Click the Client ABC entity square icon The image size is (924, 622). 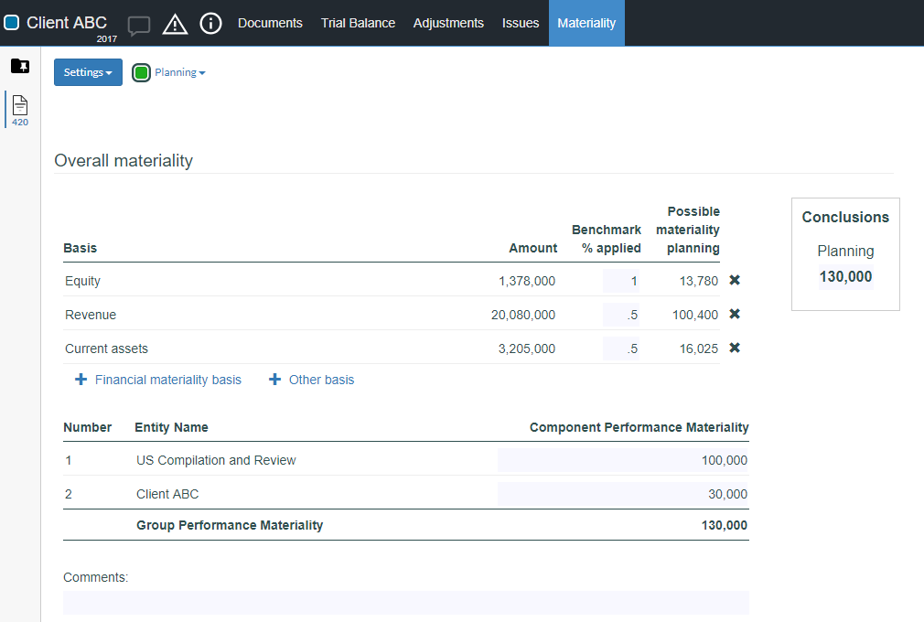[x=12, y=22]
